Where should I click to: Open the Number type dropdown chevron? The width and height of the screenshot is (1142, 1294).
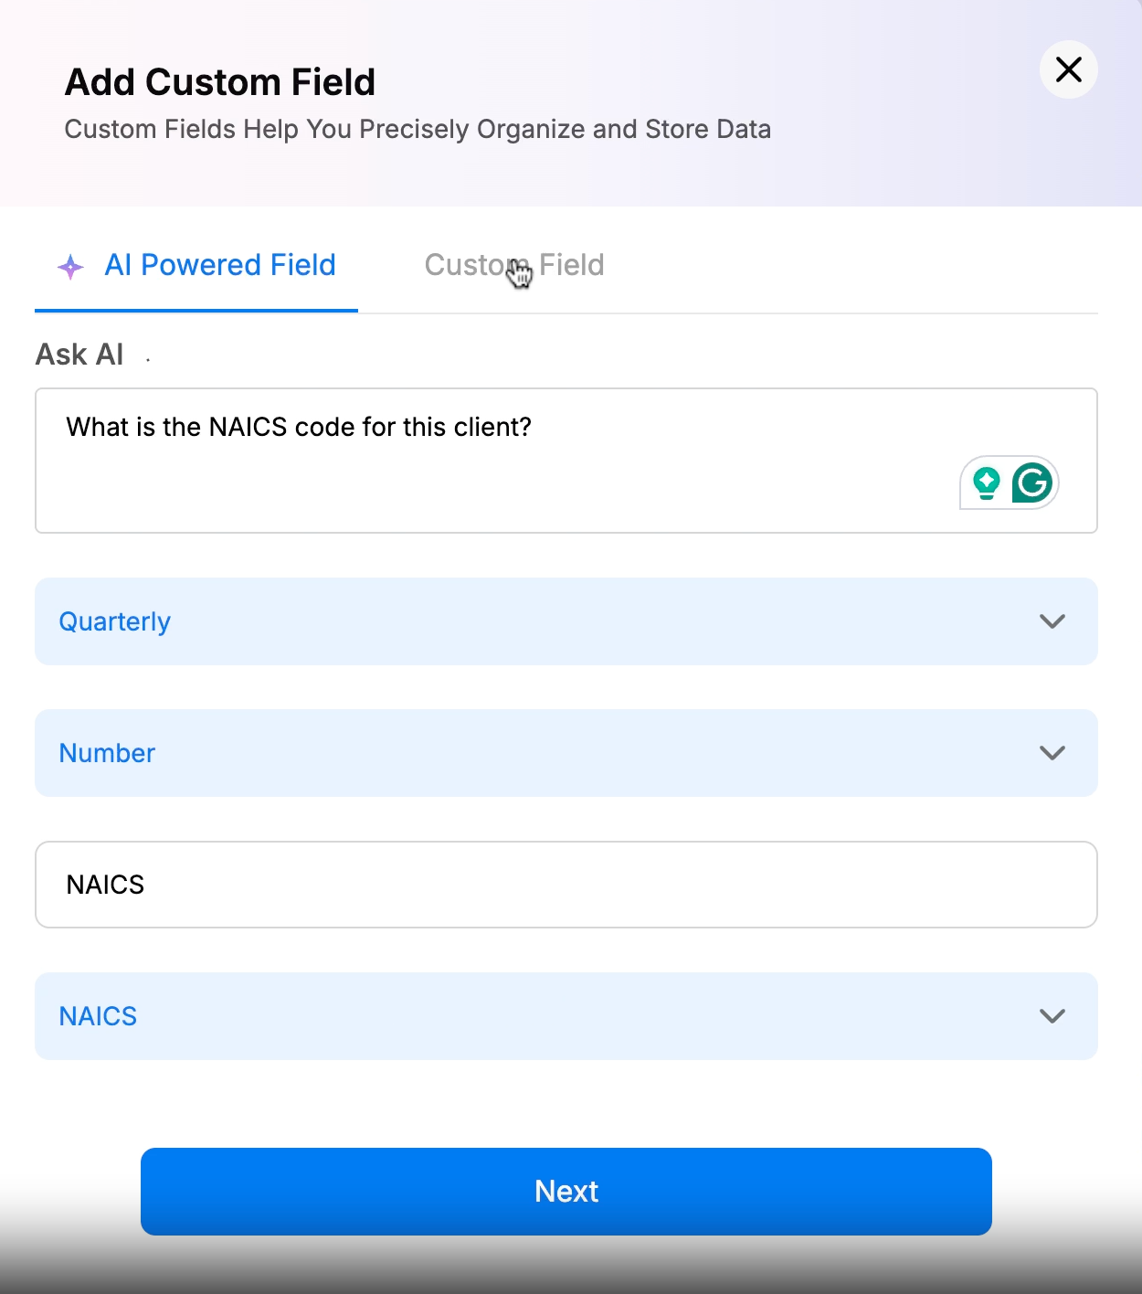tap(1052, 753)
